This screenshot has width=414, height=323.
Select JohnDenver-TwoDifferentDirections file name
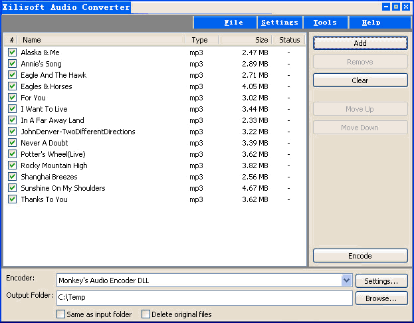[78, 132]
